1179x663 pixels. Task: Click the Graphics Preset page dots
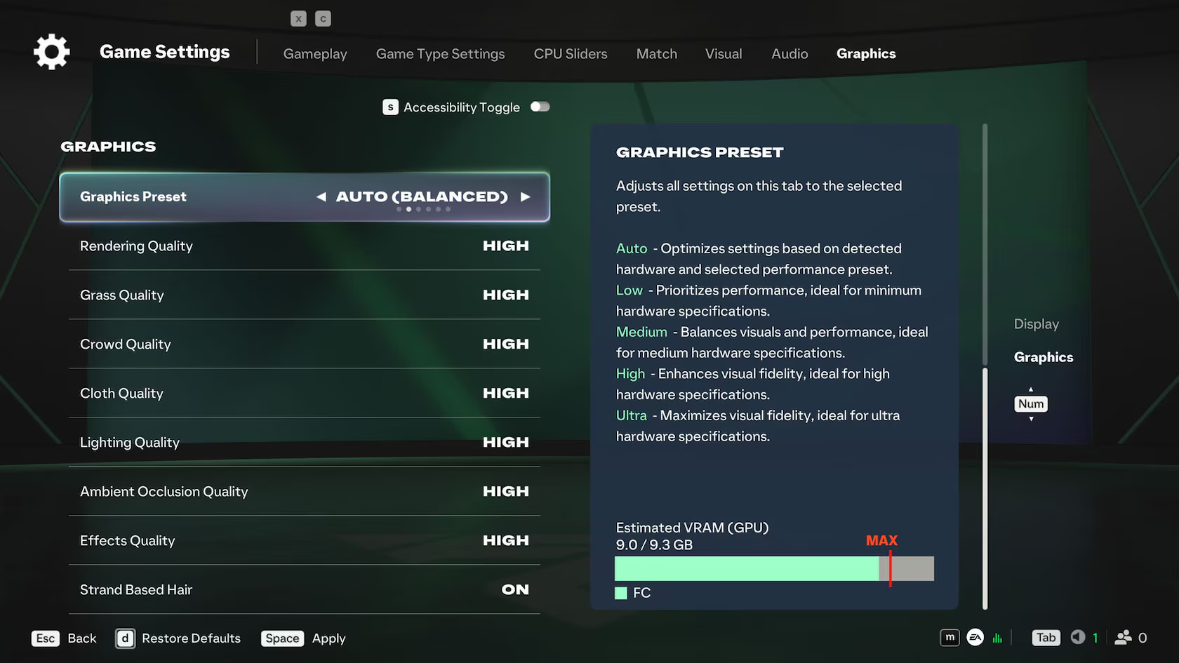click(x=423, y=209)
